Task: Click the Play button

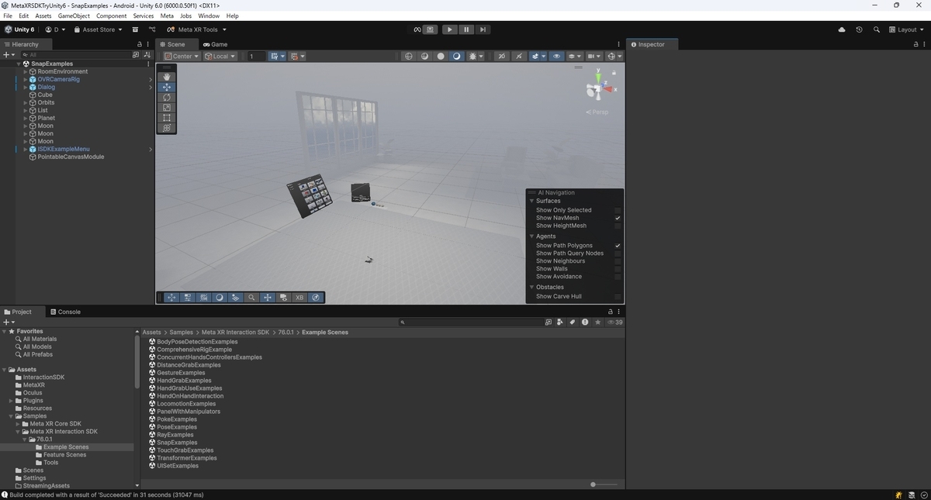Action: (450, 29)
